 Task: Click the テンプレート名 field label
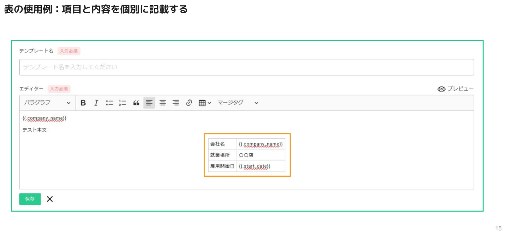click(36, 51)
